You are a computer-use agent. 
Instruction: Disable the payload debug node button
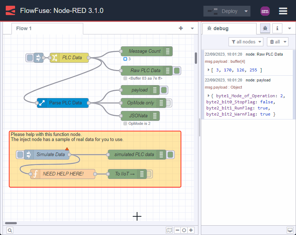tap(164, 90)
